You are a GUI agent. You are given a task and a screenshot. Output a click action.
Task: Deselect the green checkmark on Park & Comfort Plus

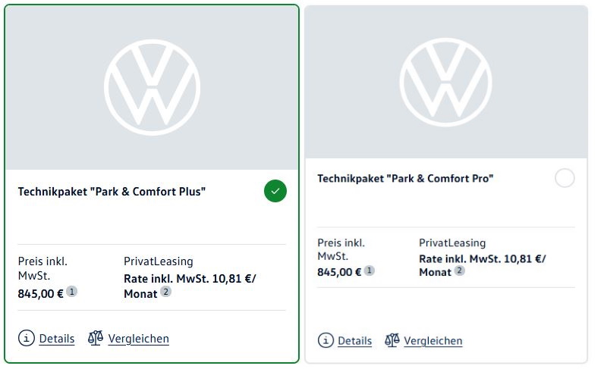click(275, 191)
